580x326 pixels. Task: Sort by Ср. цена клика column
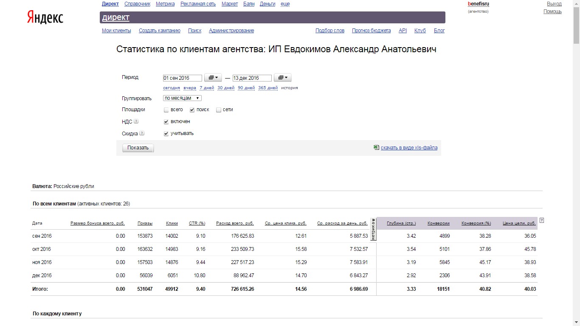[286, 223]
